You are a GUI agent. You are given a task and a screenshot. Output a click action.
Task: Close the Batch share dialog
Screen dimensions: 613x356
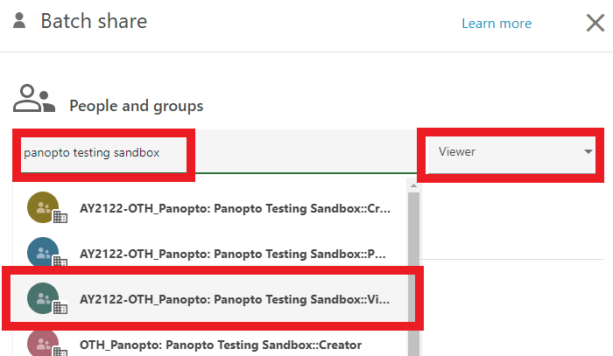pos(595,23)
